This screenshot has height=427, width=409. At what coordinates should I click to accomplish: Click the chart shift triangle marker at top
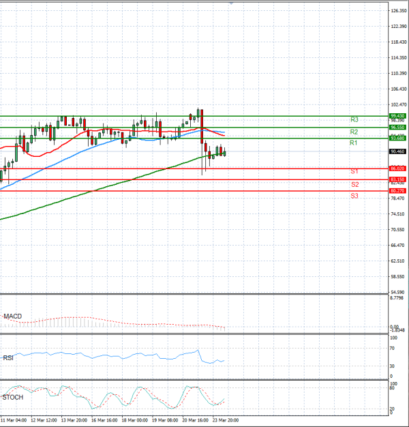click(231, 3)
